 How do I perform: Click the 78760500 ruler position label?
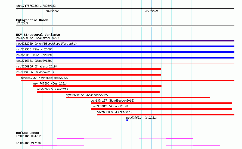coord(151,11)
